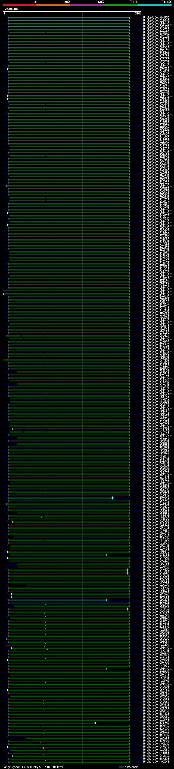Viewport: 174px width, 769px height.
Task: Open hit UniRef100_B7SDE4
Action: coord(156,32)
